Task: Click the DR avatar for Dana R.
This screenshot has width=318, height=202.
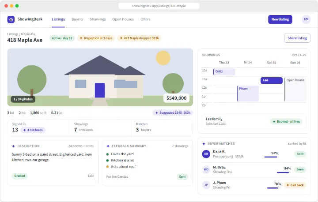Action: coord(206,154)
